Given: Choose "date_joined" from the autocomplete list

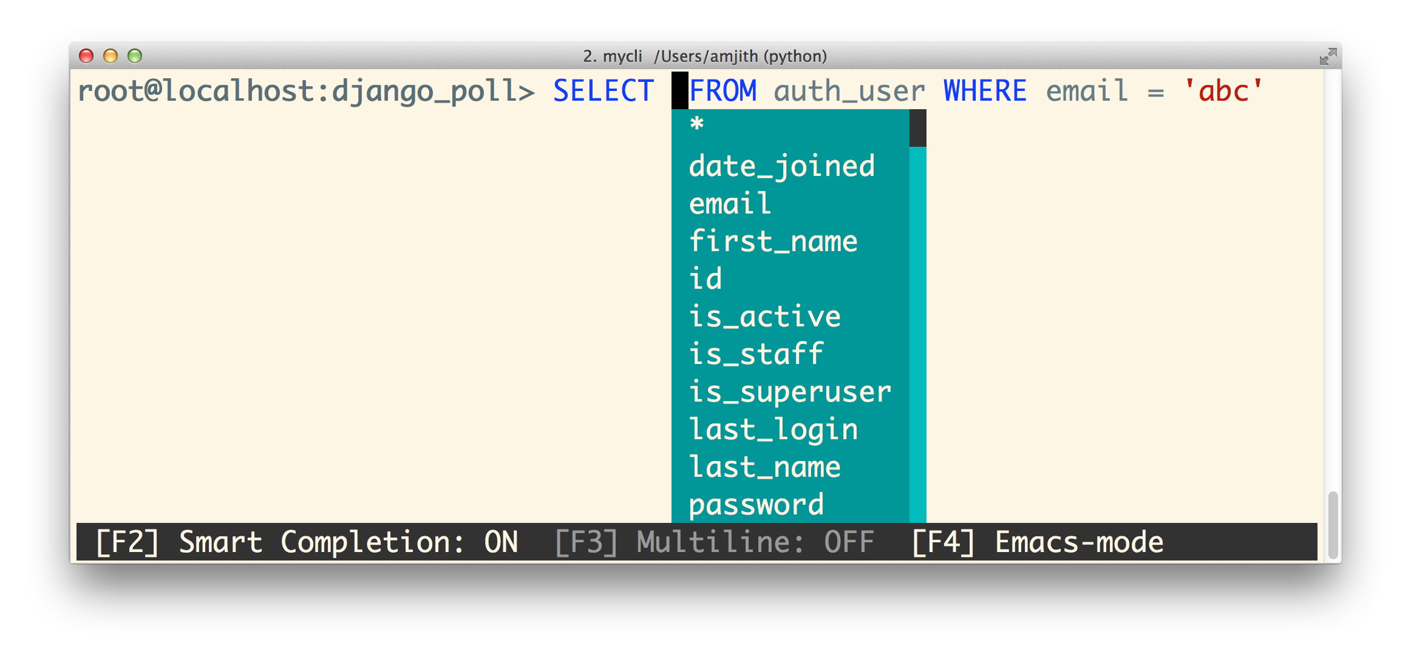Looking at the screenshot, I should click(x=781, y=167).
